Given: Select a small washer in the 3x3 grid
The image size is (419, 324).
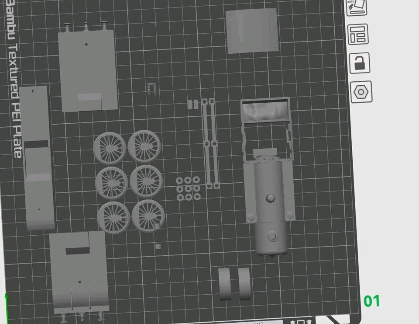Looking at the screenshot, I should tap(188, 188).
